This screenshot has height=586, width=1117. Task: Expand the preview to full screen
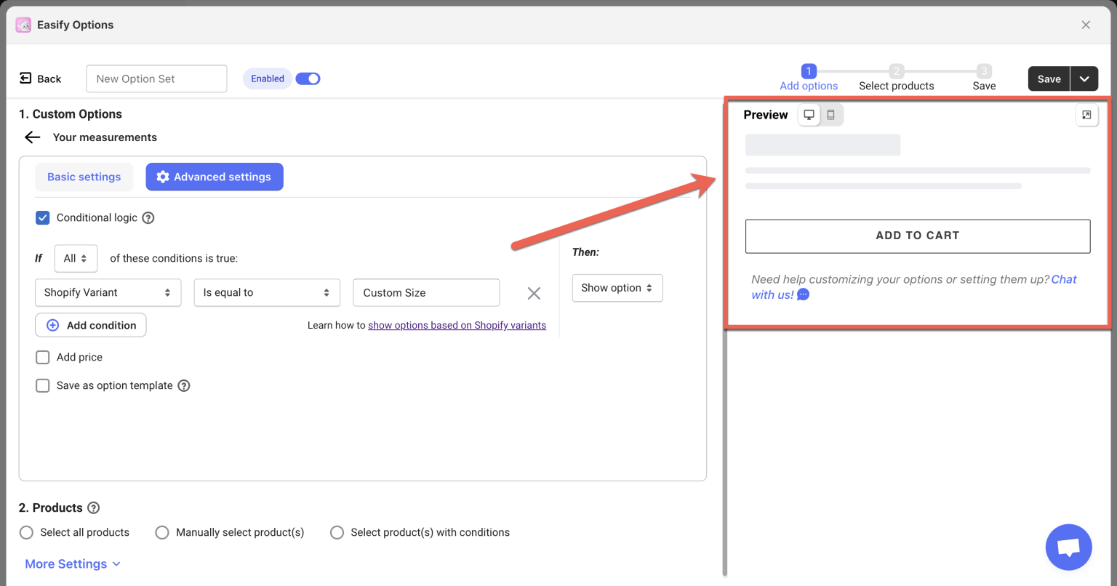1087,115
